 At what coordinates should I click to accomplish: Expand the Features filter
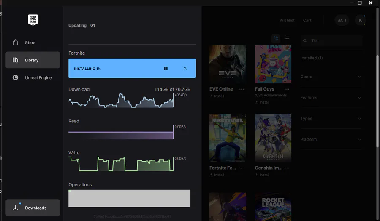pyautogui.click(x=331, y=98)
